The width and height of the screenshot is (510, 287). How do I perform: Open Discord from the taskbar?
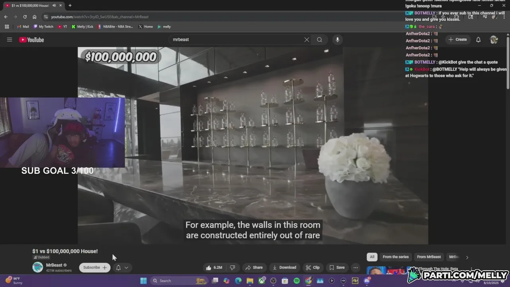coord(367,281)
